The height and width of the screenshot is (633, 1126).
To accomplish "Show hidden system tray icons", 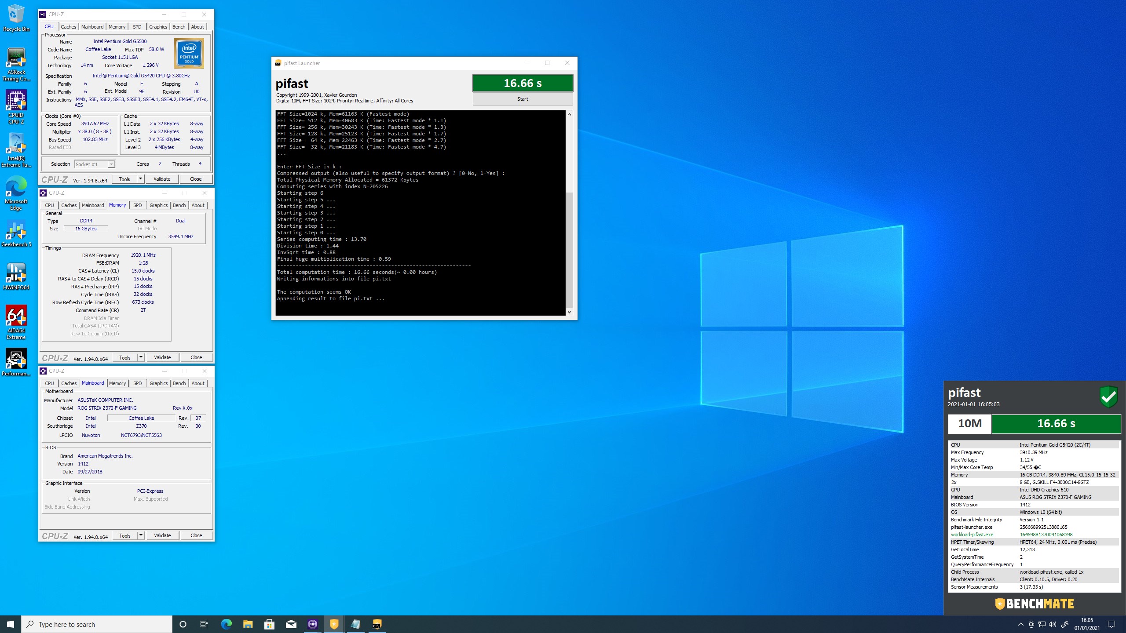I will click(1020, 624).
